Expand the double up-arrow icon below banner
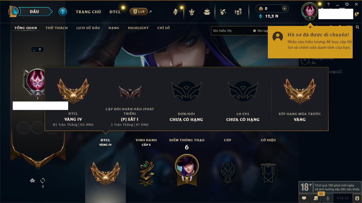Screen dimensions: 362x203 coord(33,180)
